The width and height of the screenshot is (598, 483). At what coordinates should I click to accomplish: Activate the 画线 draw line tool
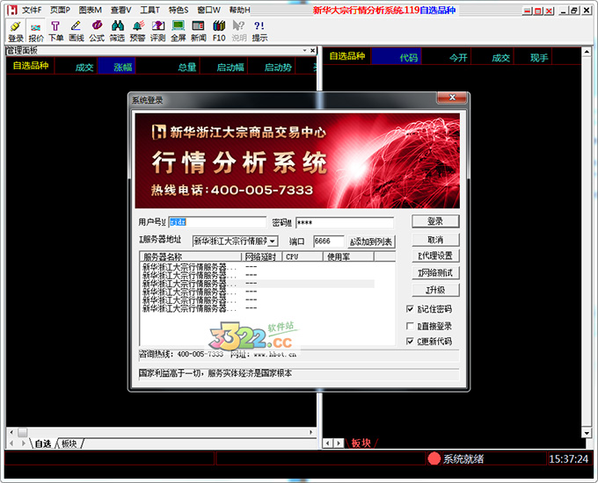coord(77,31)
